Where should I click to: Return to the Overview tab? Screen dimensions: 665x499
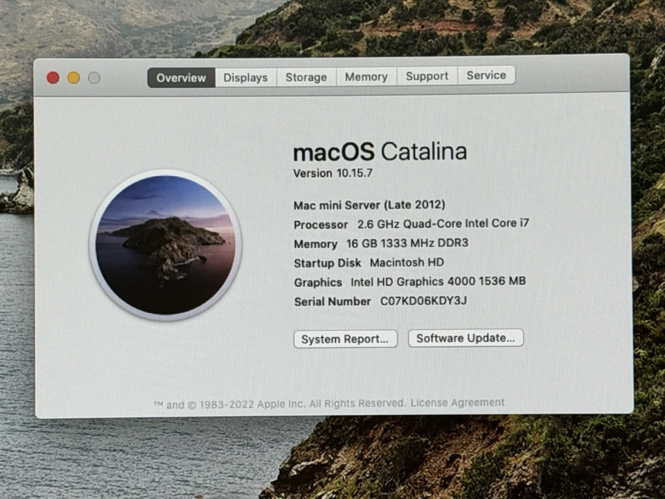(x=180, y=78)
